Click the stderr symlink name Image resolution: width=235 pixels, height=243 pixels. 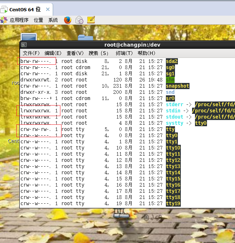click(175, 105)
